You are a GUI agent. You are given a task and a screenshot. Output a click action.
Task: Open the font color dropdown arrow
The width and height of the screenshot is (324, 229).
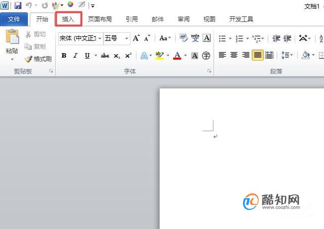click(x=186, y=56)
